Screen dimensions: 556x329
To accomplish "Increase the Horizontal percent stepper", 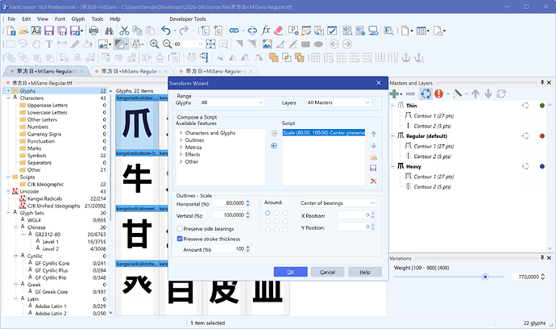I will pos(248,202).
